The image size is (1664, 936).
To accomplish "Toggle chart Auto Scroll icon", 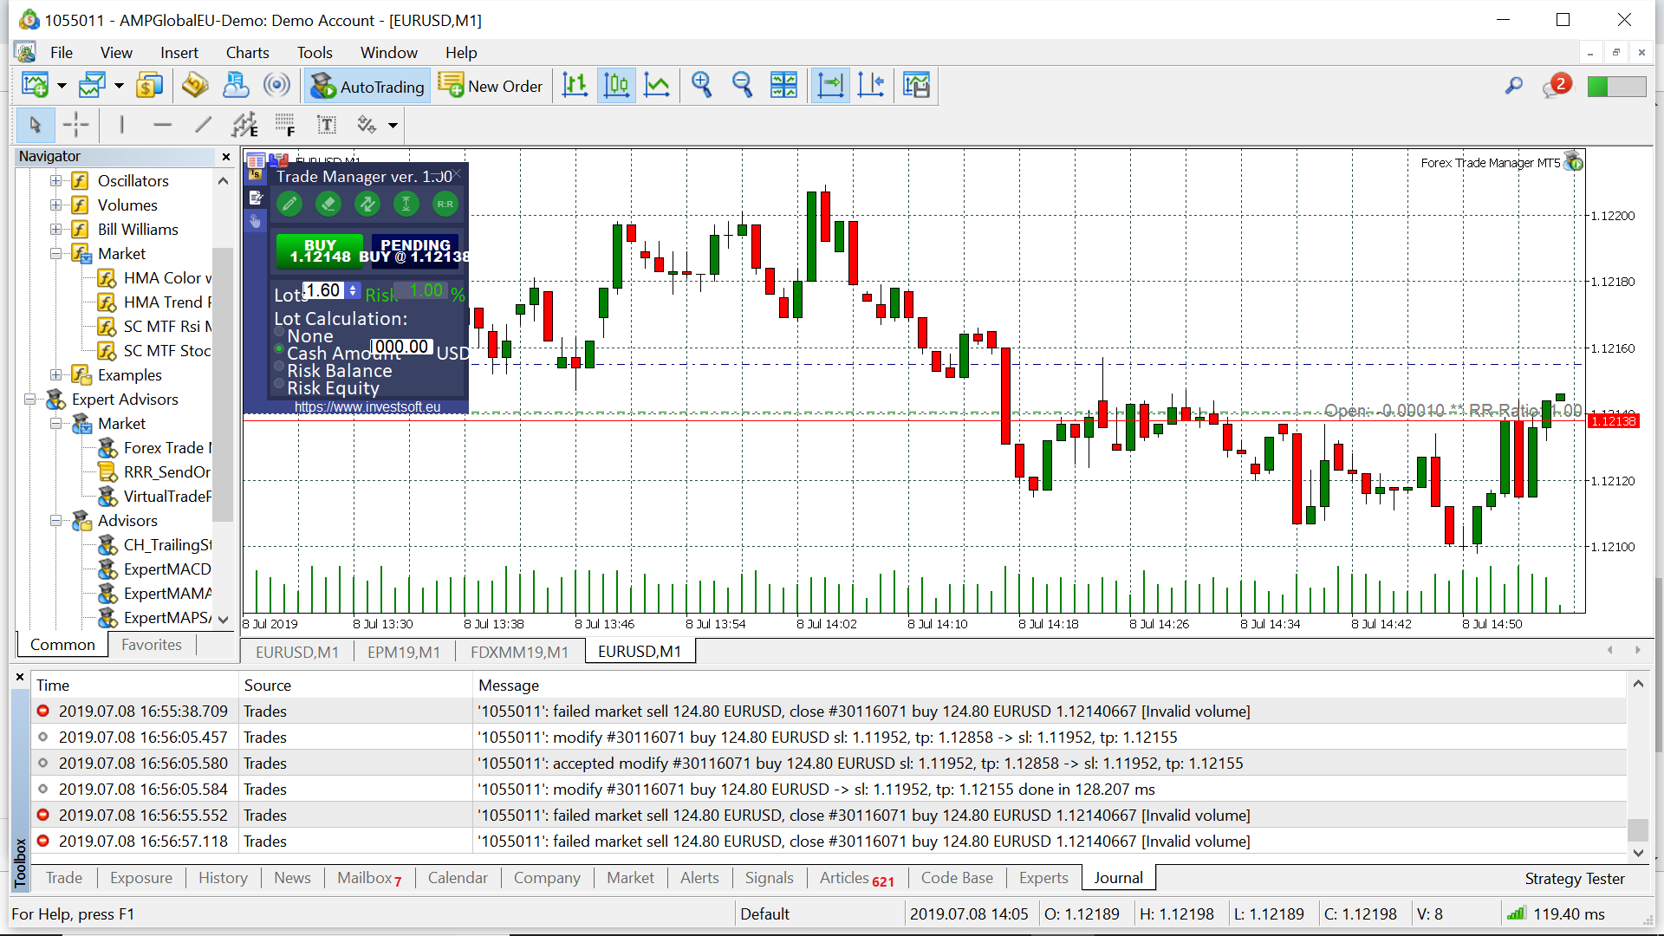I will pyautogui.click(x=829, y=85).
